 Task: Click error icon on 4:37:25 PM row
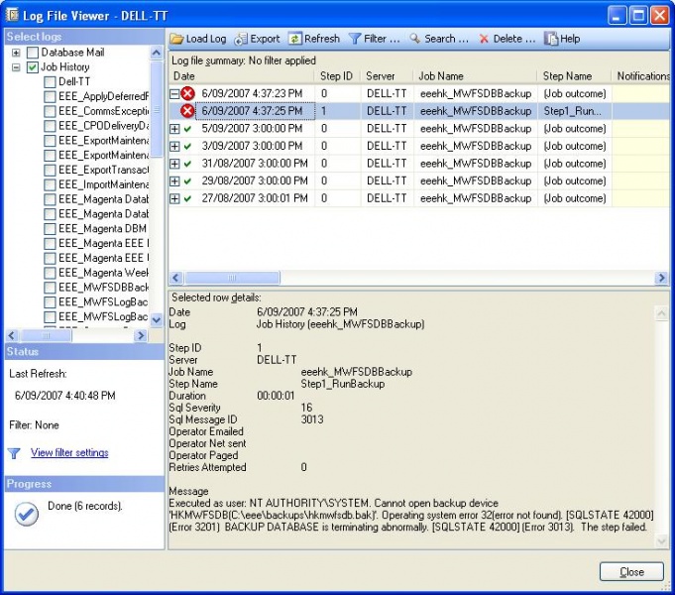coord(187,111)
